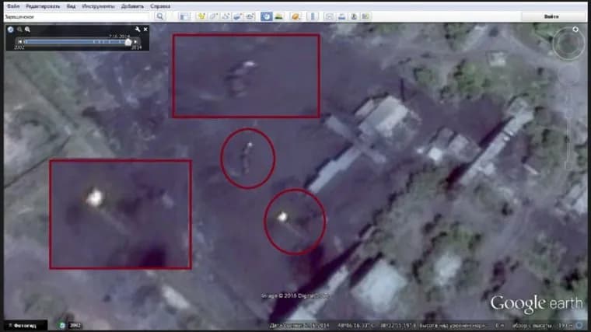591x332 pixels.
Task: Click the search magnifier button
Action: [160, 16]
